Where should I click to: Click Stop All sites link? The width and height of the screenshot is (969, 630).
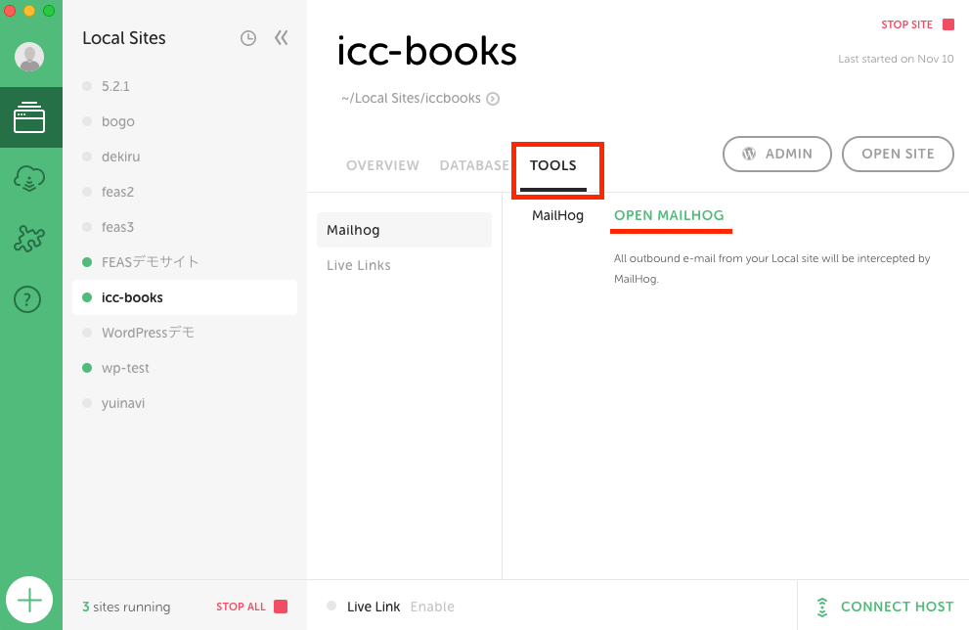[x=241, y=607]
